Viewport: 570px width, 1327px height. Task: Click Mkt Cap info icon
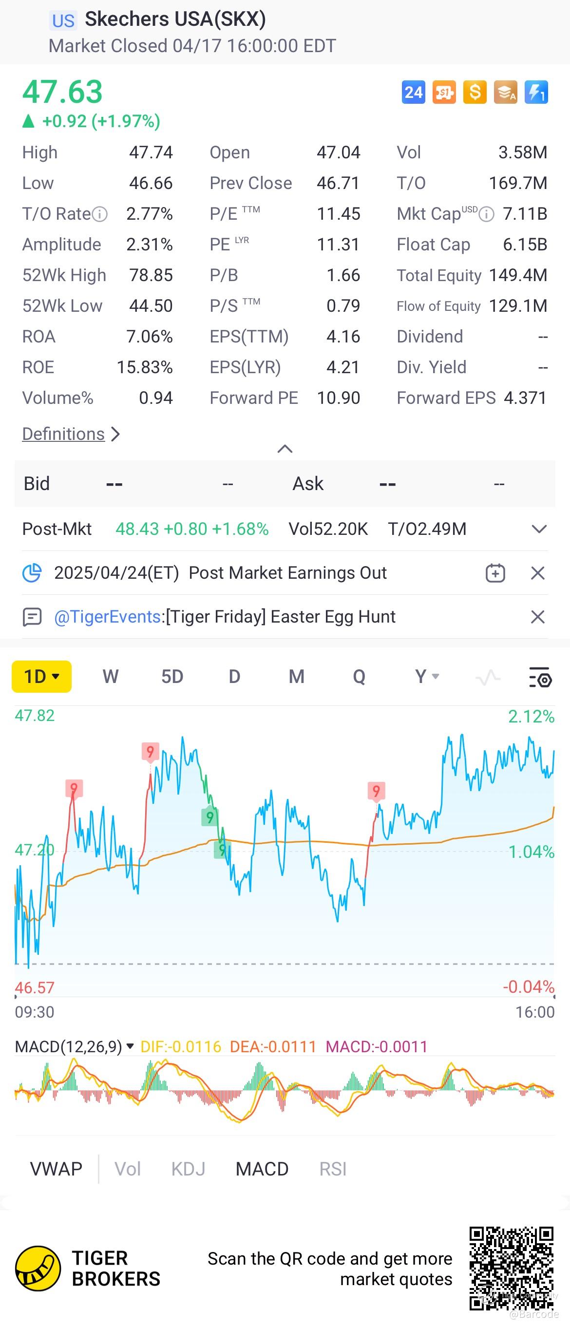[486, 214]
